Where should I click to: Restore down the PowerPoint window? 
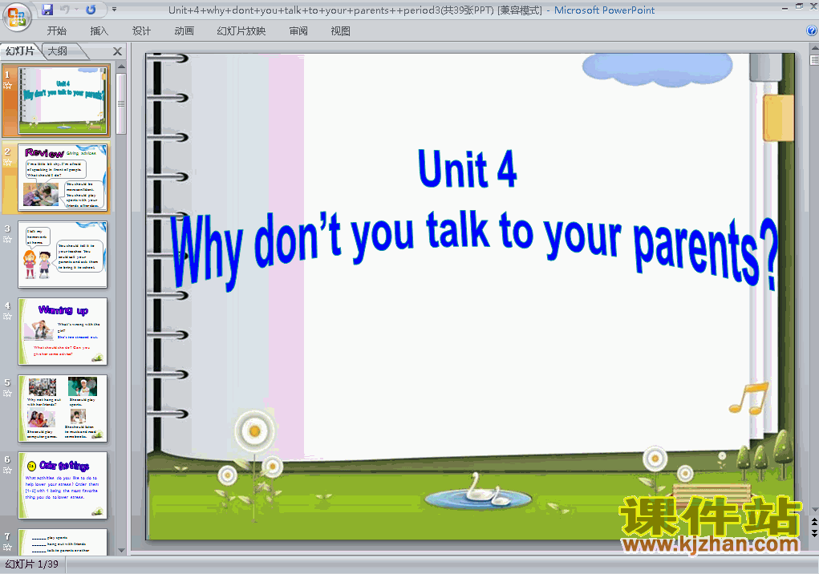point(799,7)
